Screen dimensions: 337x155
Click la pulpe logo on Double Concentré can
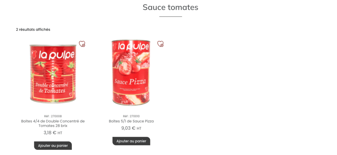click(x=53, y=55)
